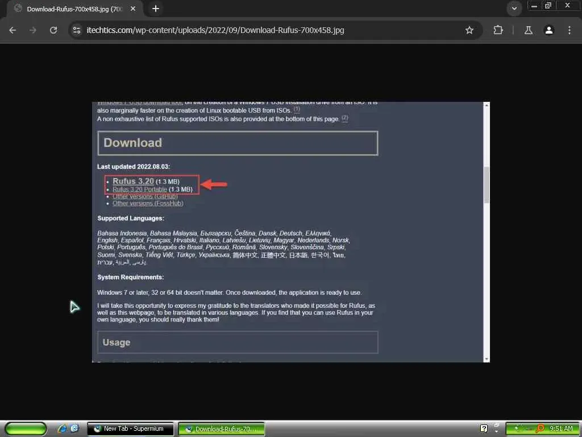Reload the current image page
This screenshot has width=582, height=437.
tap(53, 30)
